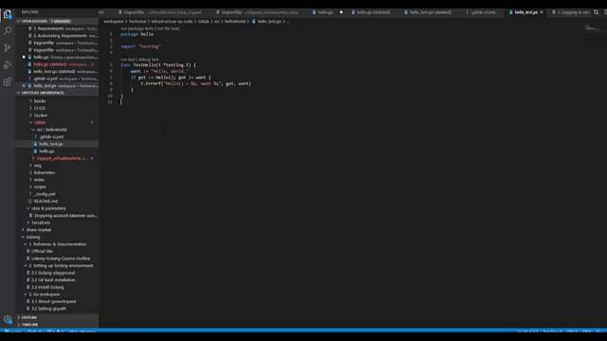Image resolution: width=607 pixels, height=341 pixels.
Task: Open the Extensions view
Action: (8, 82)
